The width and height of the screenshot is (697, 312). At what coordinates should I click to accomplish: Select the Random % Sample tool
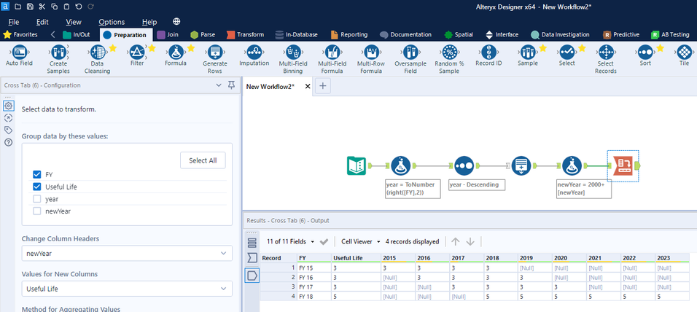pyautogui.click(x=449, y=59)
